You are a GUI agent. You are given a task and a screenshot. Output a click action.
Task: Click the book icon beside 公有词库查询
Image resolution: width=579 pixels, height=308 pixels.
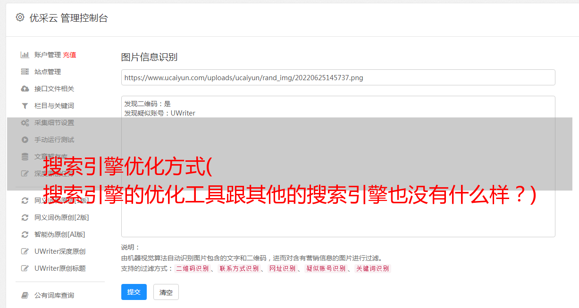[25, 295]
